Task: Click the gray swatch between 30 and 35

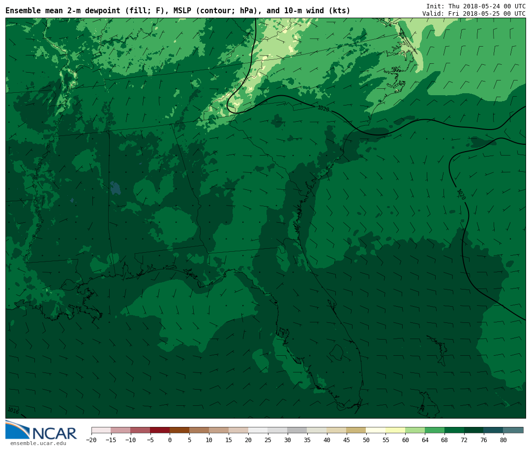Action: tap(297, 430)
